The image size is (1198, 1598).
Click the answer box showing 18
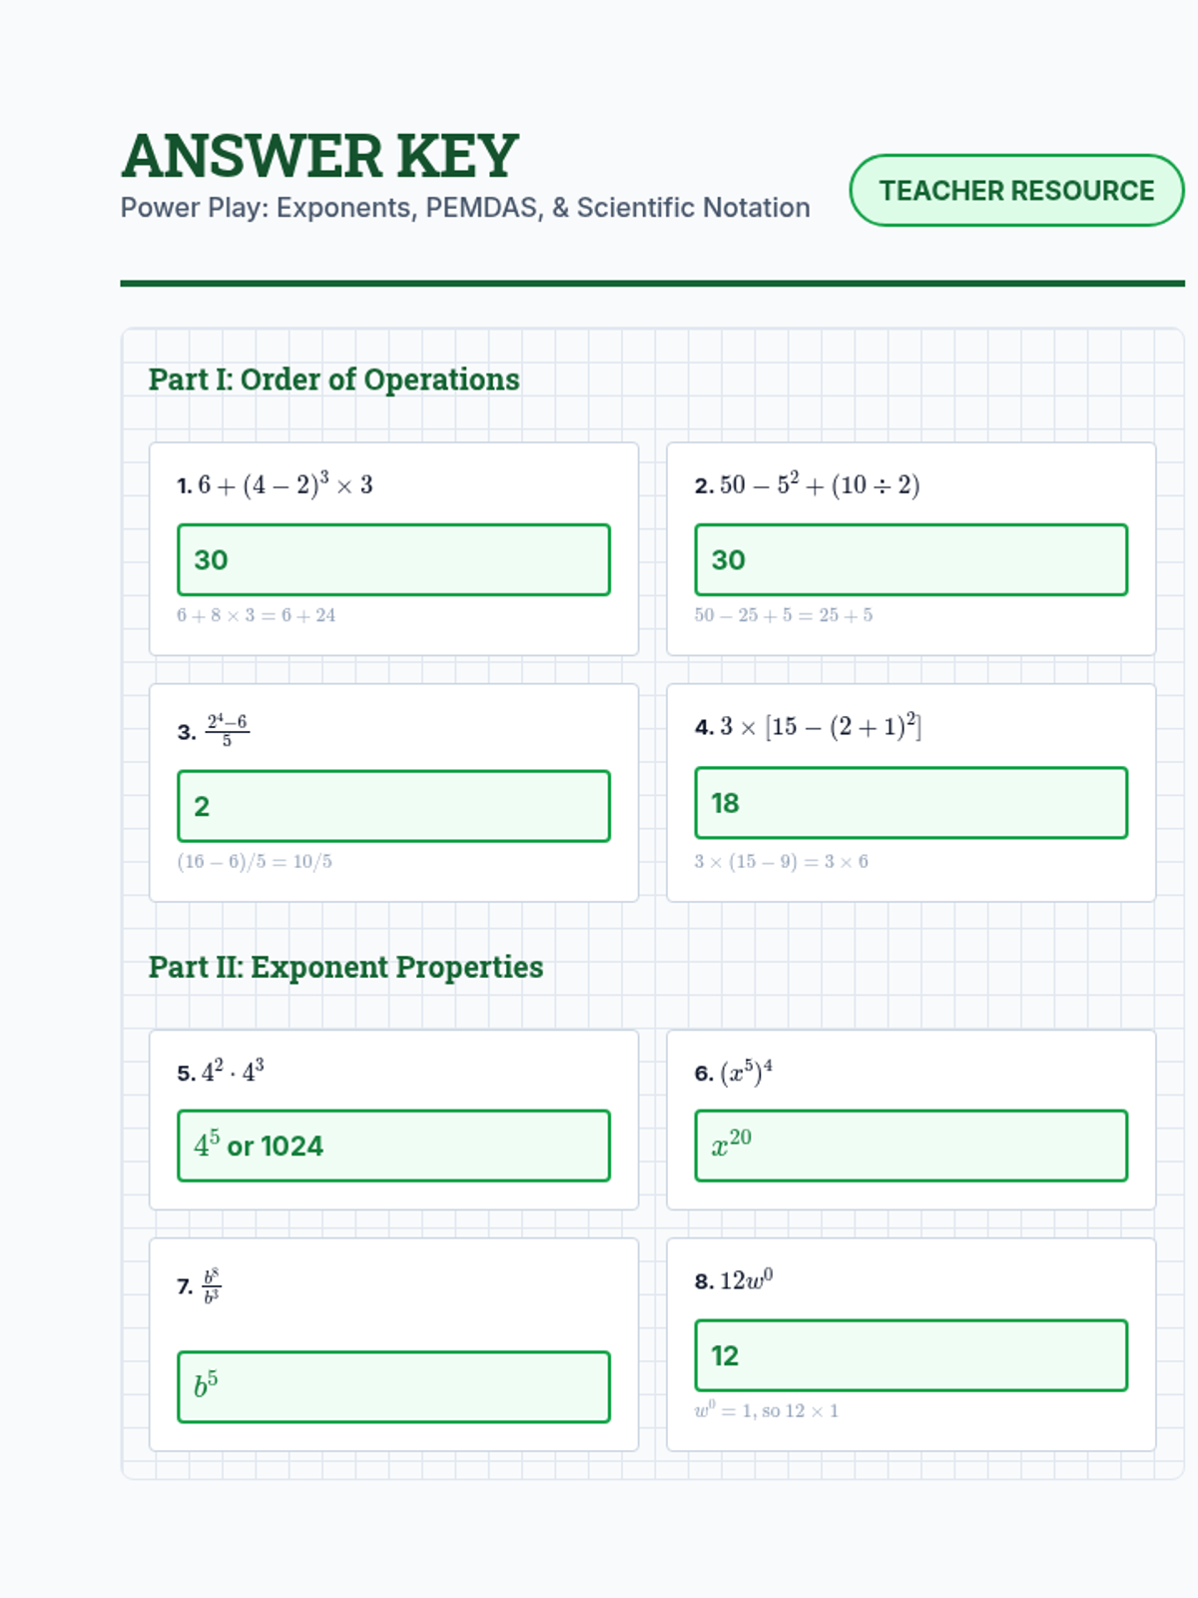pyautogui.click(x=910, y=803)
